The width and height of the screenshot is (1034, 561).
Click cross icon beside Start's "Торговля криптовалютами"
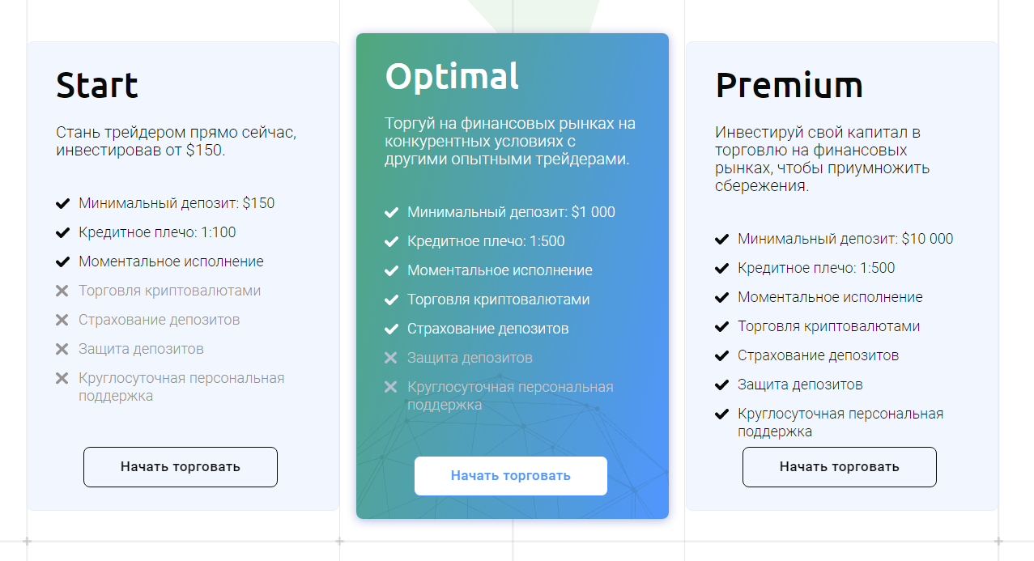pos(62,291)
